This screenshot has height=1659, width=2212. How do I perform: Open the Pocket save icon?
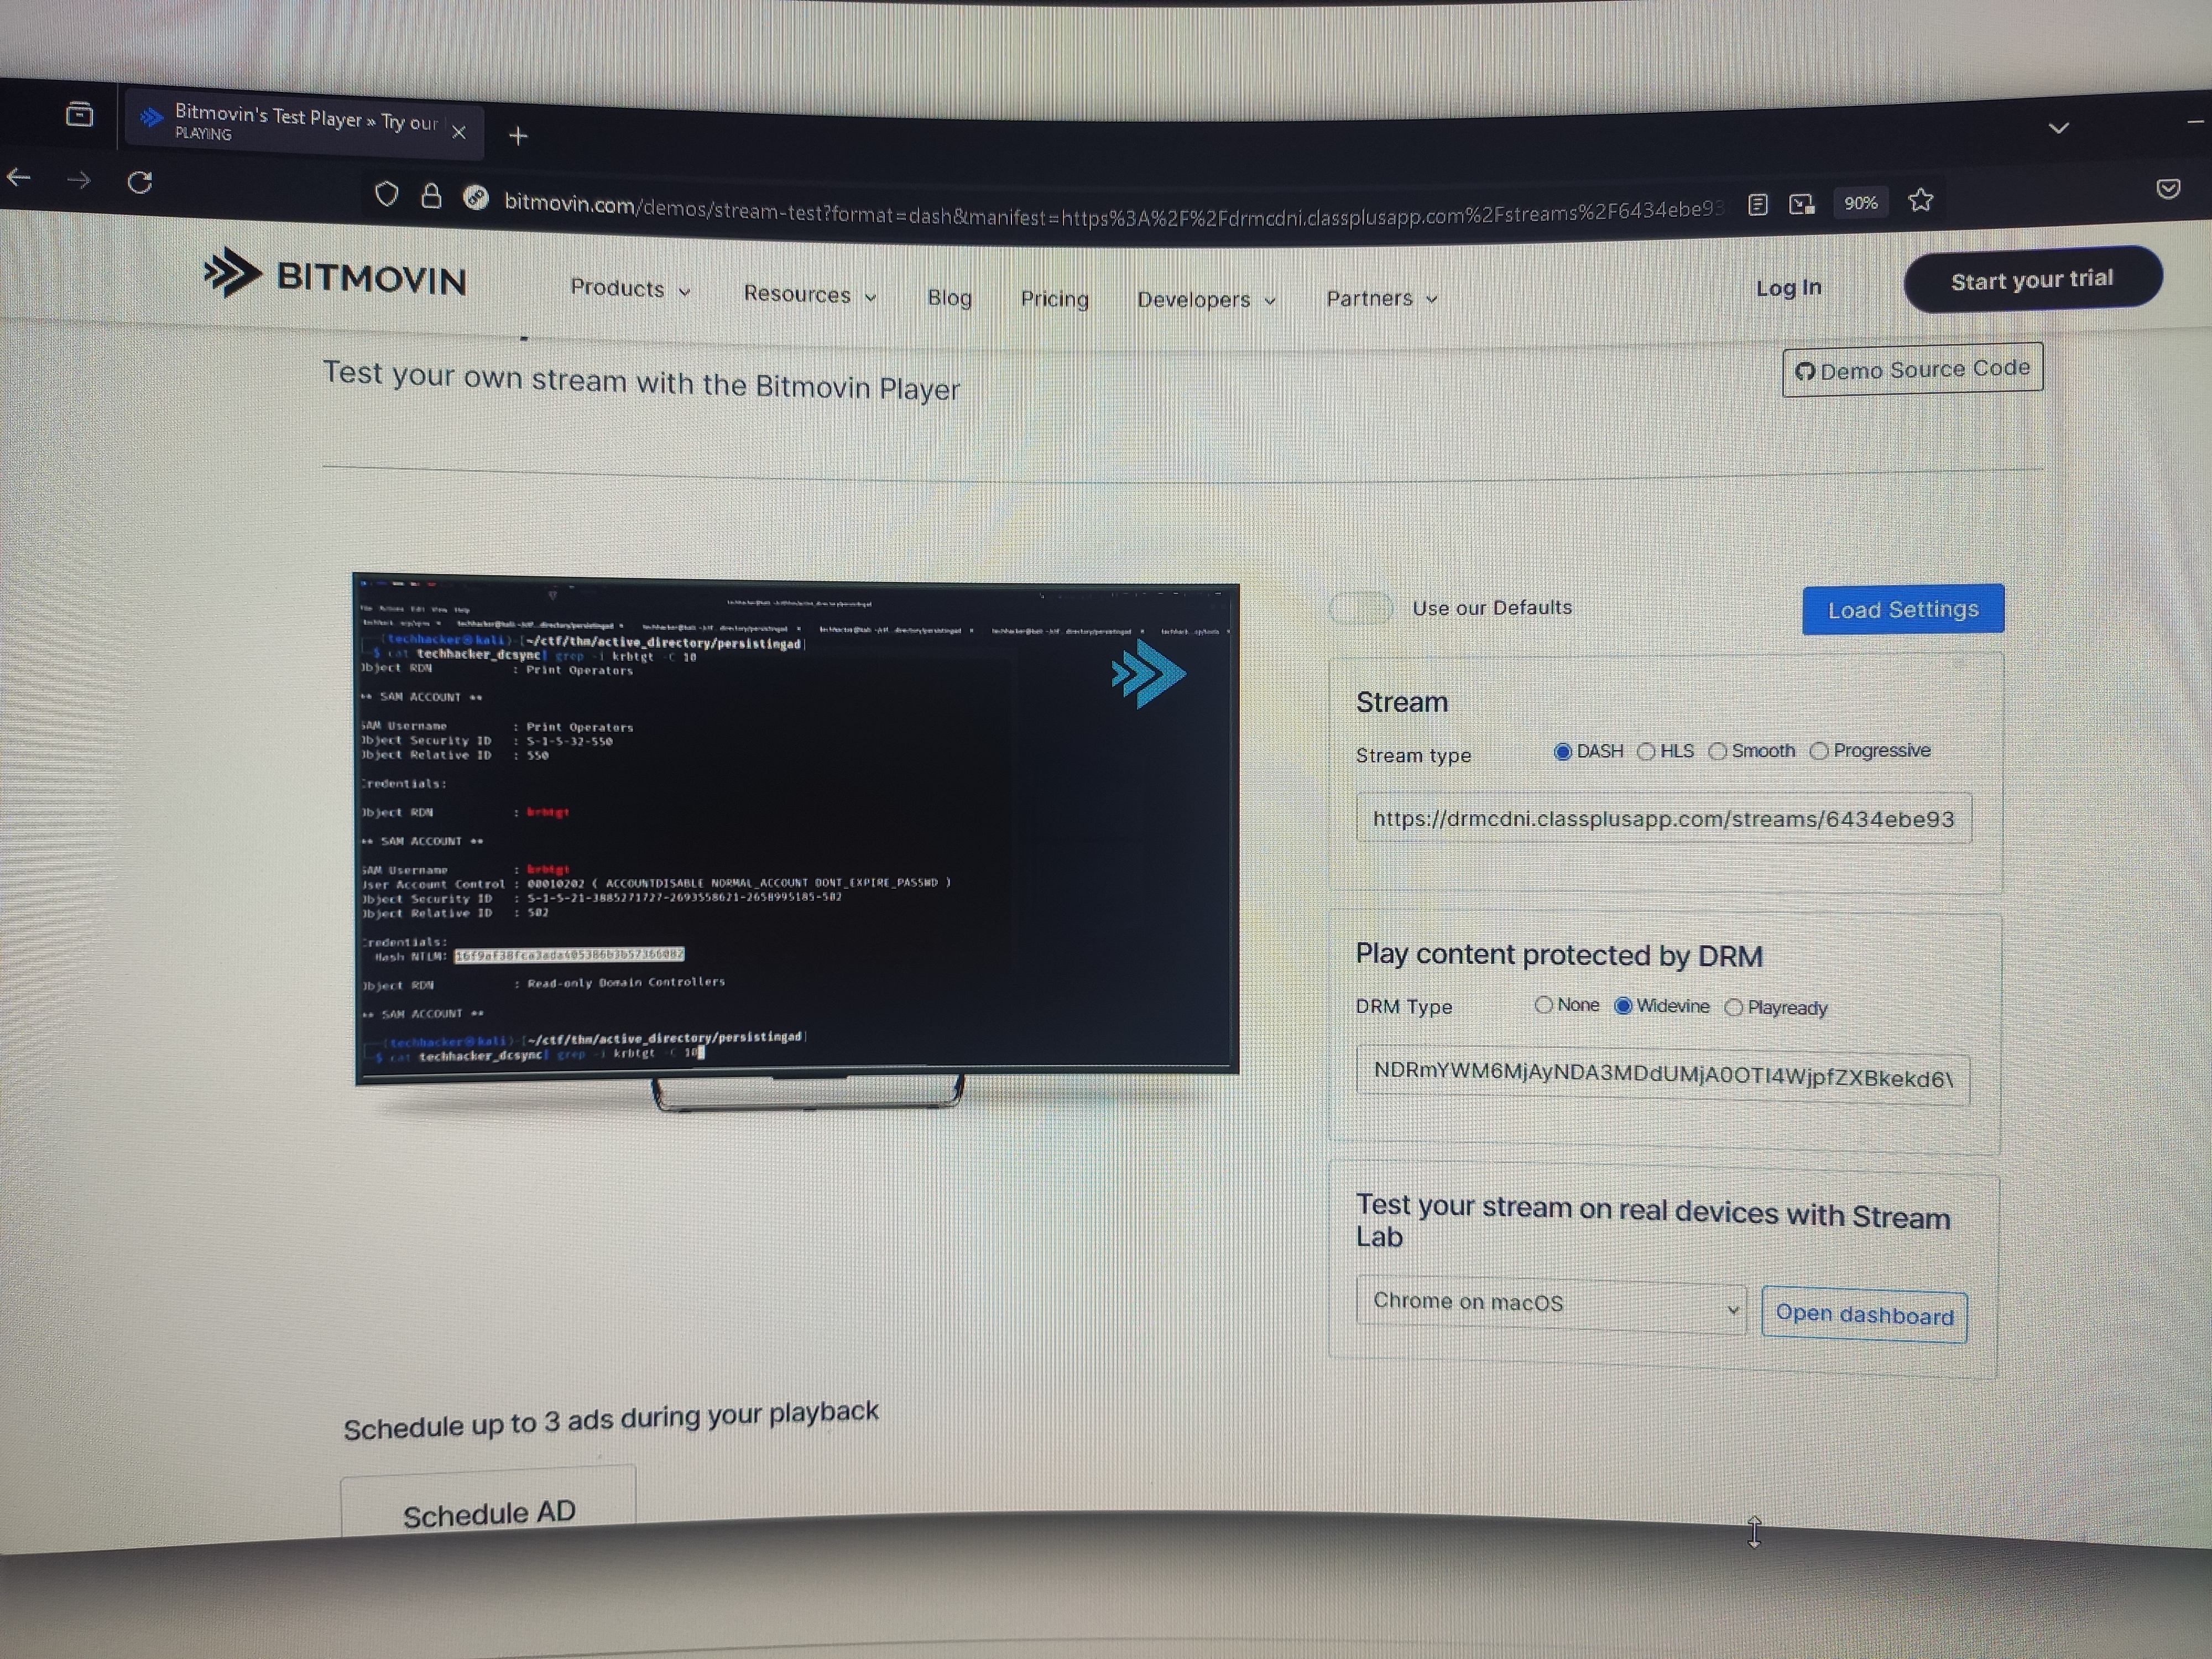click(x=2167, y=189)
